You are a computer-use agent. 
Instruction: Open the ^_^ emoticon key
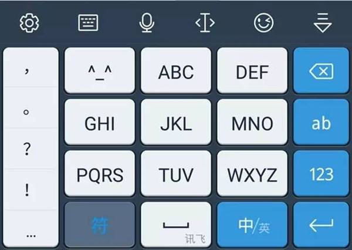point(100,70)
